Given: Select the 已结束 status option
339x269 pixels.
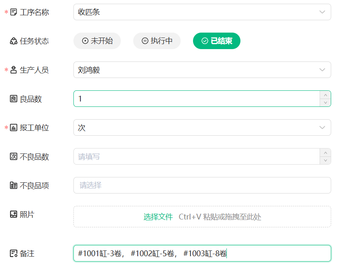Looking at the screenshot, I should 217,41.
